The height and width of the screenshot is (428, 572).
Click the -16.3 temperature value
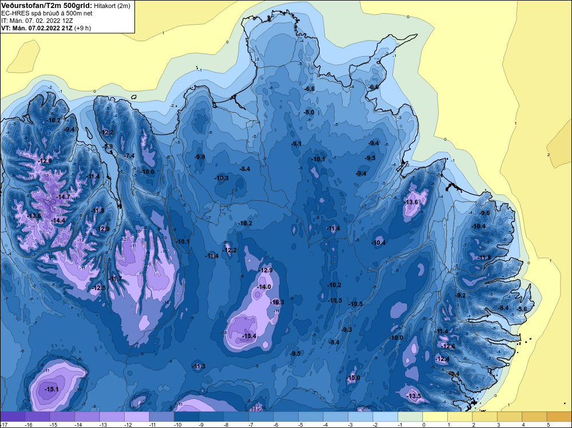click(x=277, y=302)
